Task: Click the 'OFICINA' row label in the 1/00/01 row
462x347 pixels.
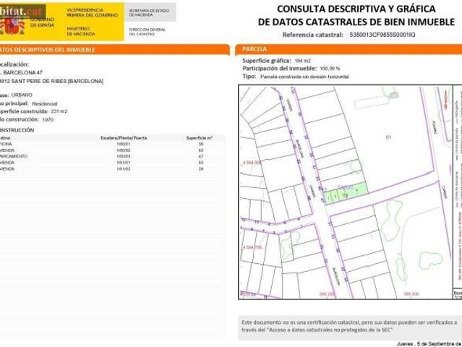Action: click(x=6, y=144)
